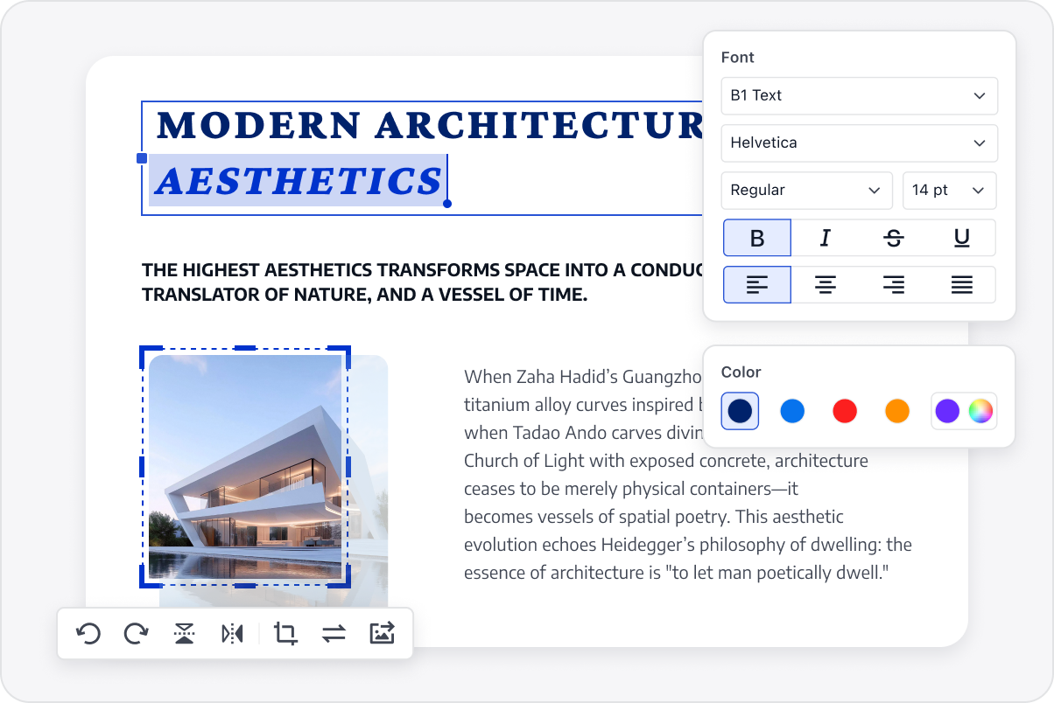Flip the image vertically
Screen dimensions: 1054x703
point(184,633)
